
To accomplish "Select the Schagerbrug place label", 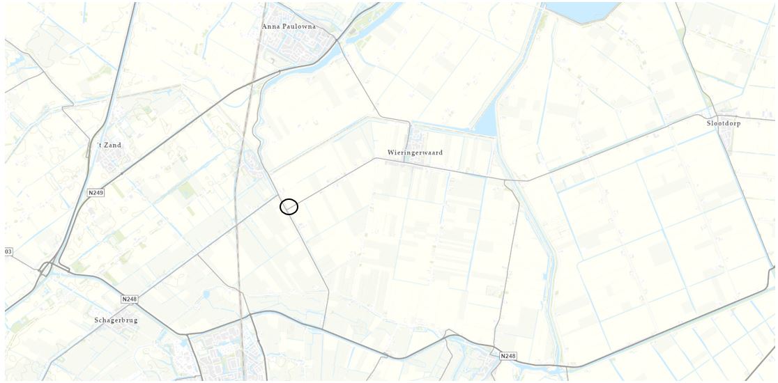I will click(116, 320).
